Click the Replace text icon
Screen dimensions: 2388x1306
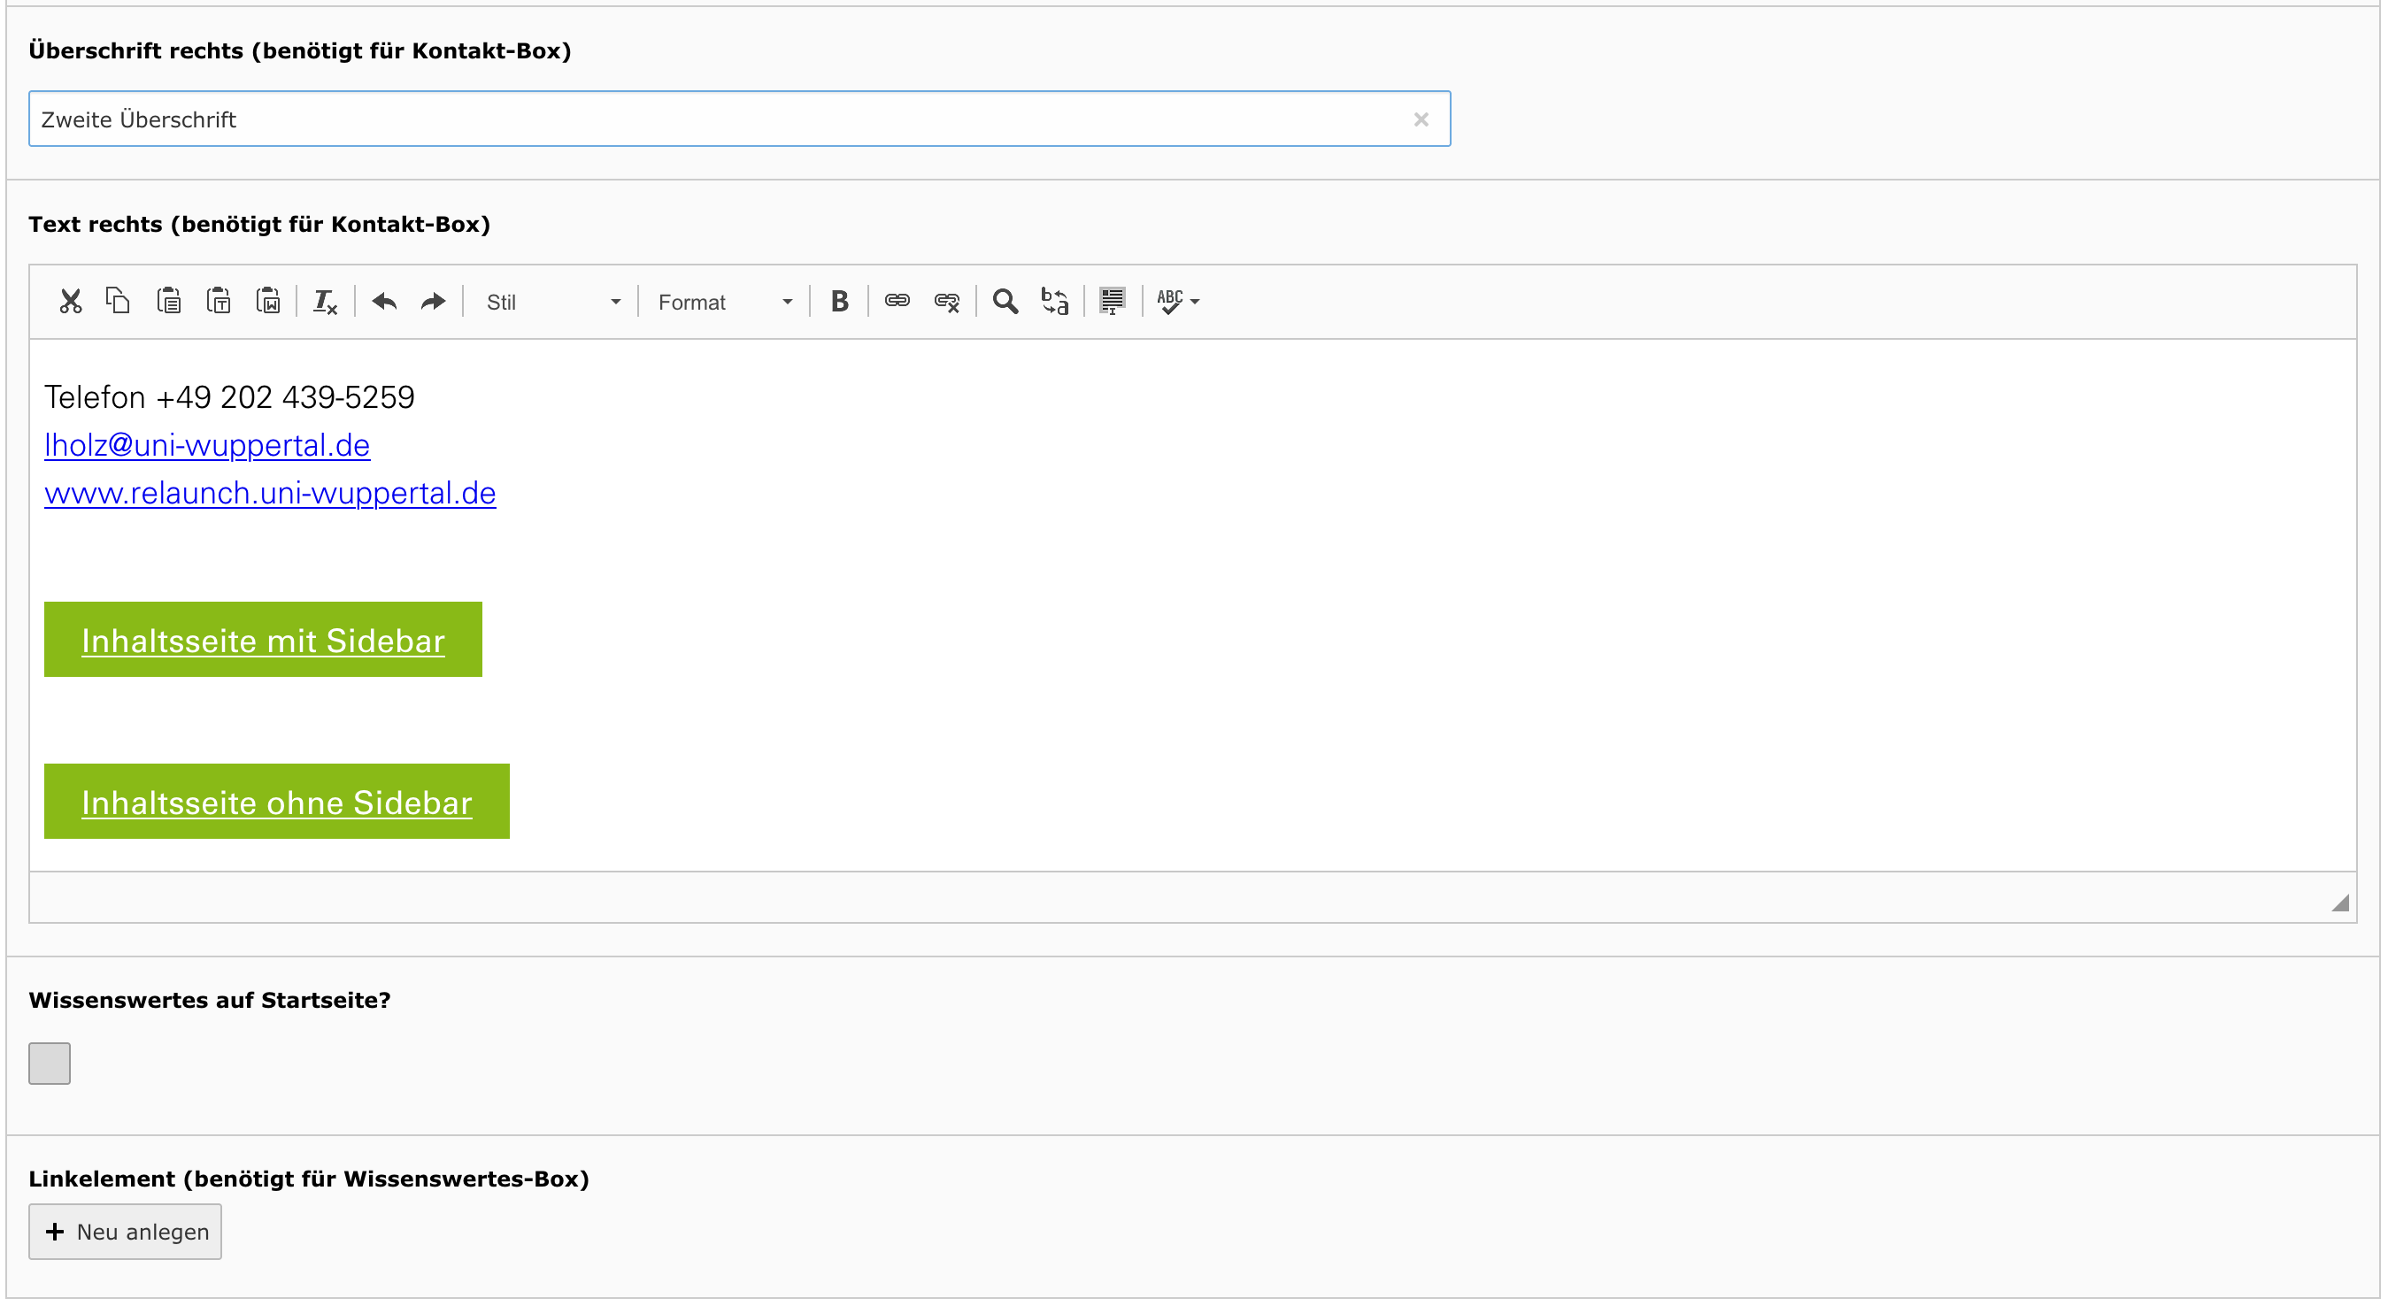[1055, 301]
